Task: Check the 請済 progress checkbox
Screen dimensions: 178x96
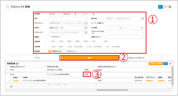Action: coord(74,42)
